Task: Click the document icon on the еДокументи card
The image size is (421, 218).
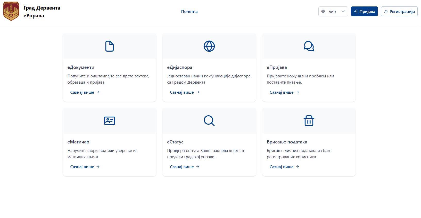Action: click(110, 46)
